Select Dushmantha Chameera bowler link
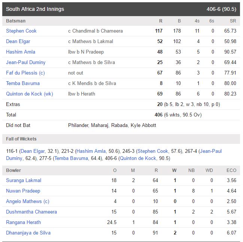Image resolution: width=243 pixels, height=242 pixels. coord(31,212)
